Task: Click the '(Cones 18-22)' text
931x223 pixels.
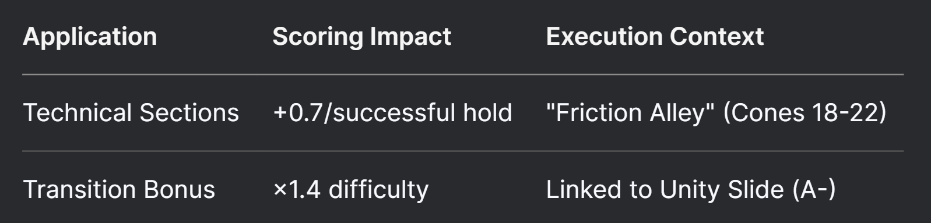Action: click(x=805, y=112)
